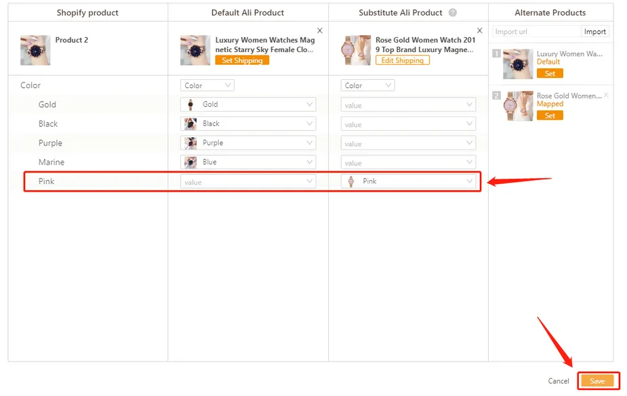The height and width of the screenshot is (396, 627).
Task: Click Set under the Default alternate product
Action: [550, 74]
